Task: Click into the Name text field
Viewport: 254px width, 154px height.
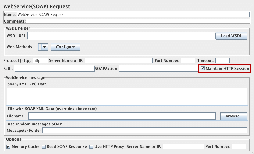Action: (x=133, y=14)
